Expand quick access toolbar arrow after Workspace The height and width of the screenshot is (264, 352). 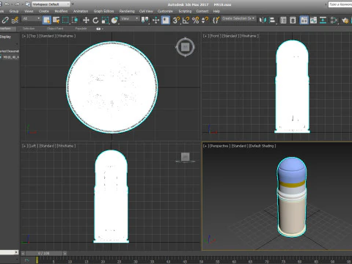pos(73,4)
